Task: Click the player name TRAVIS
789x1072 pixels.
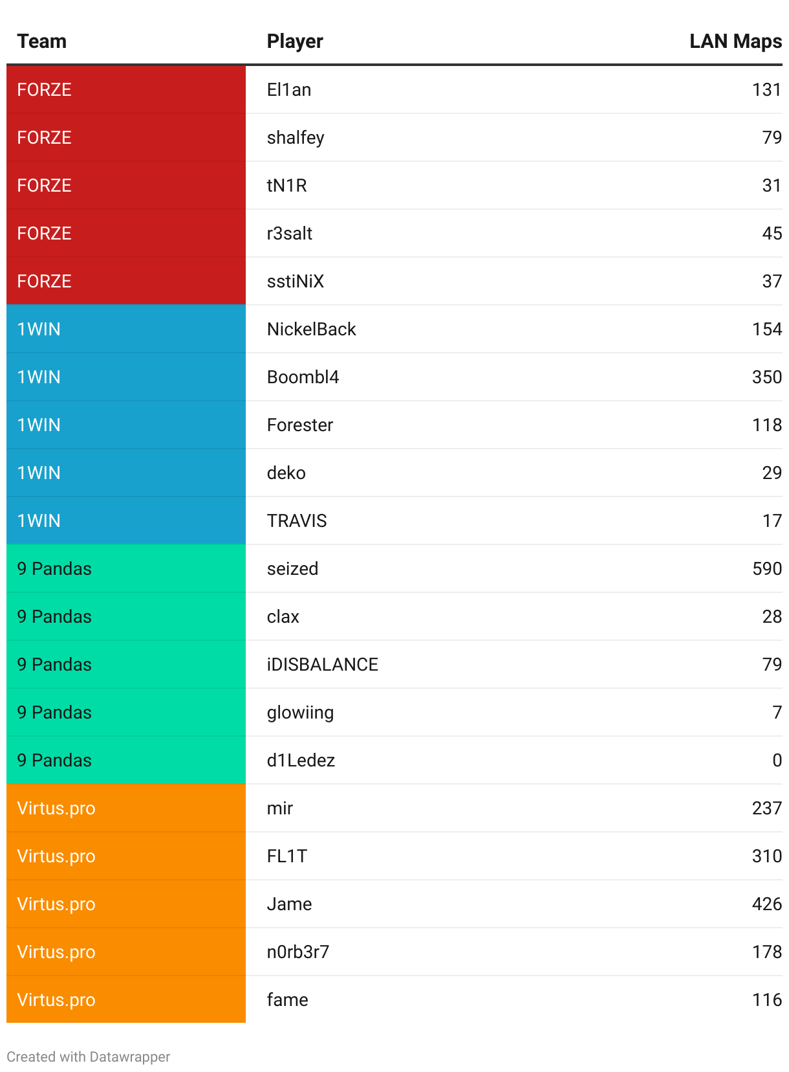Action: pyautogui.click(x=297, y=520)
